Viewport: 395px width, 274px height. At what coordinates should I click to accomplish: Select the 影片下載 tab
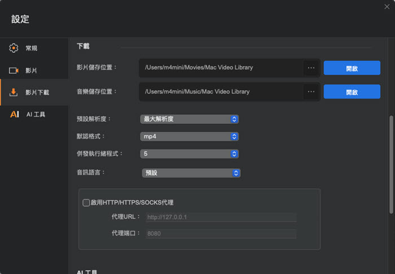[x=34, y=92]
